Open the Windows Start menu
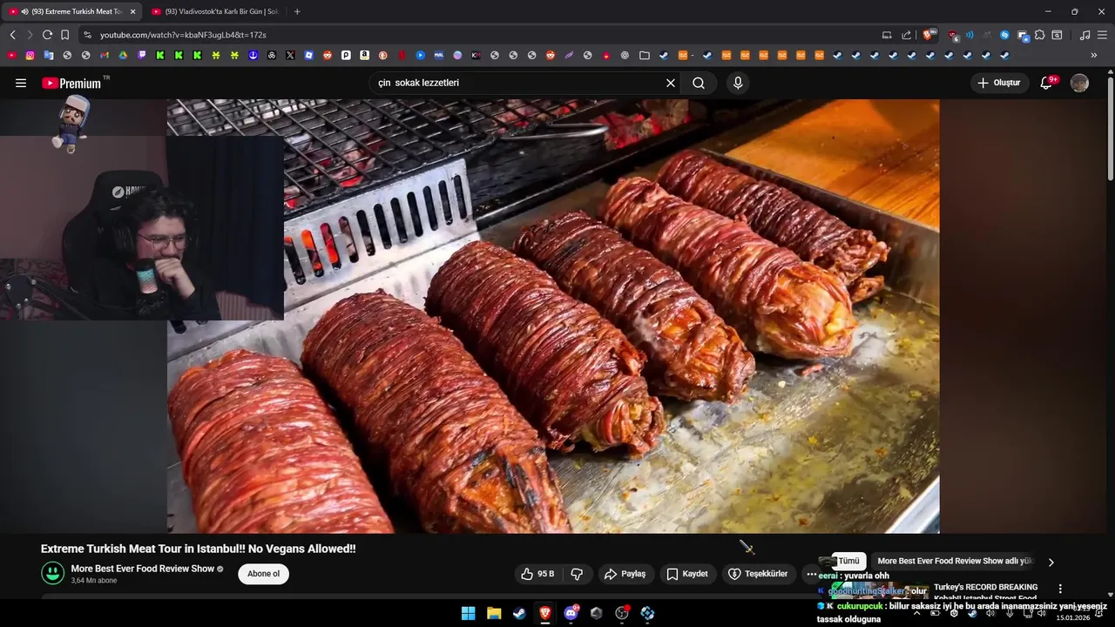This screenshot has height=627, width=1115. 468,613
